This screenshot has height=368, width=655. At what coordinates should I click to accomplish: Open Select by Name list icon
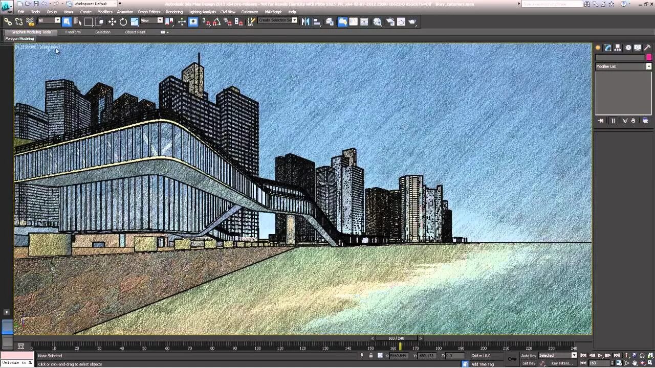click(x=77, y=21)
